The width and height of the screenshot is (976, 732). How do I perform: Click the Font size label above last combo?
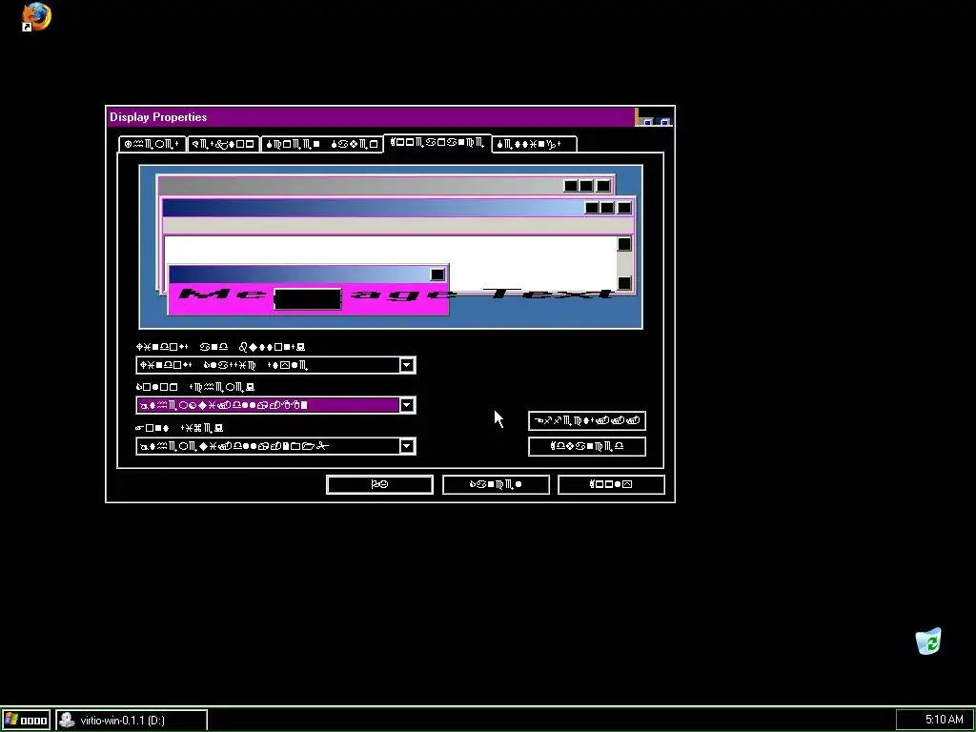tap(179, 428)
